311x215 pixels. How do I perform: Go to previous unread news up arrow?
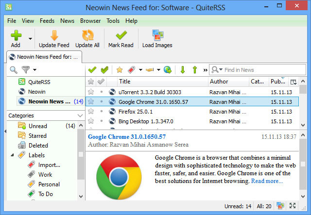[195, 70]
